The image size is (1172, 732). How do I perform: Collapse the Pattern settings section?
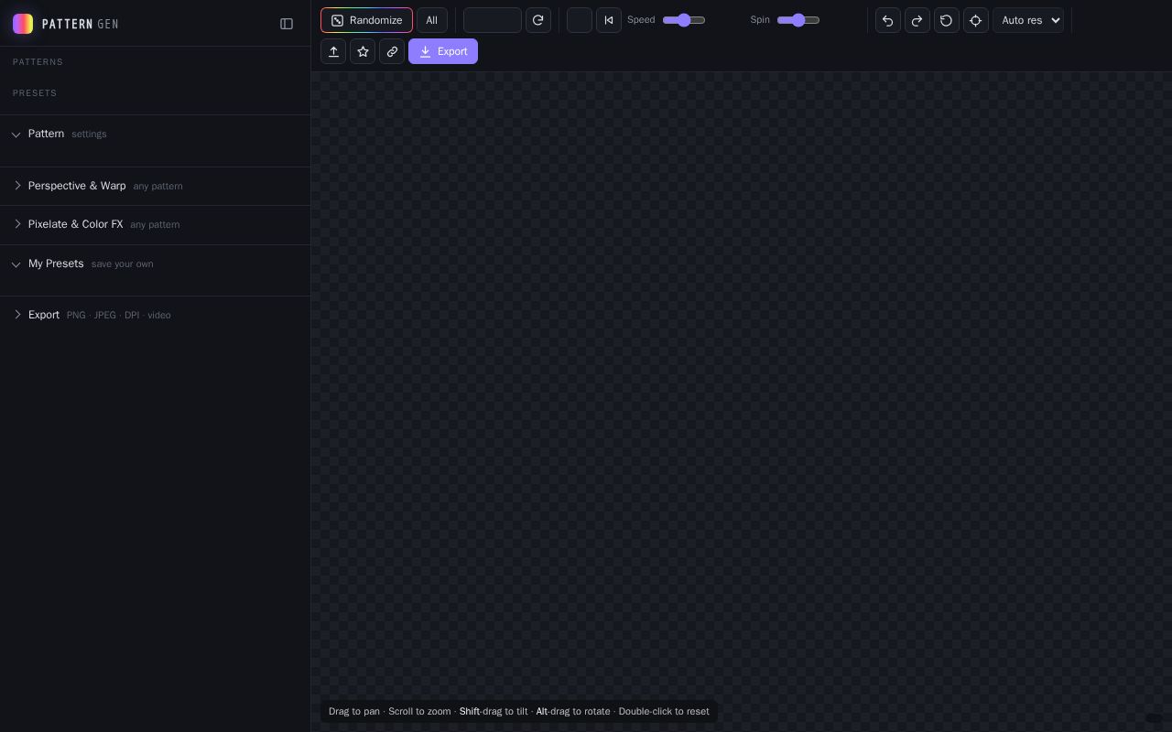(155, 134)
